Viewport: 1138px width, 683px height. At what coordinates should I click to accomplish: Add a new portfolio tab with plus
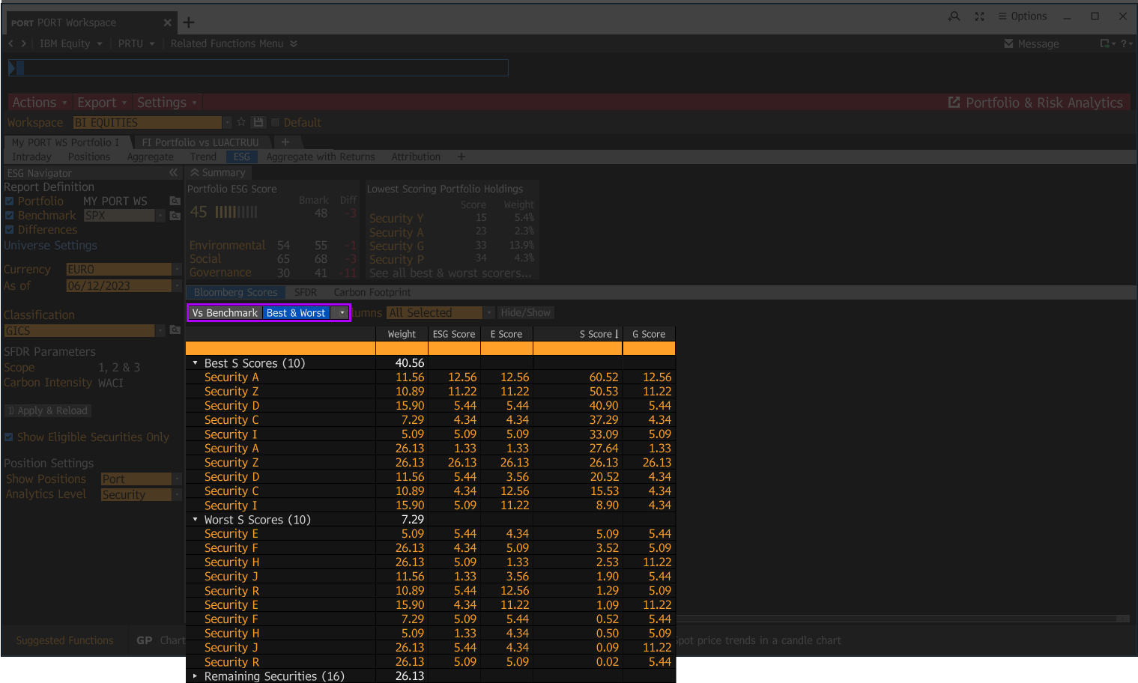(285, 142)
